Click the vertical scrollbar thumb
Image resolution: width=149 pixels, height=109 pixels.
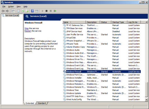pyautogui.click(x=146, y=90)
